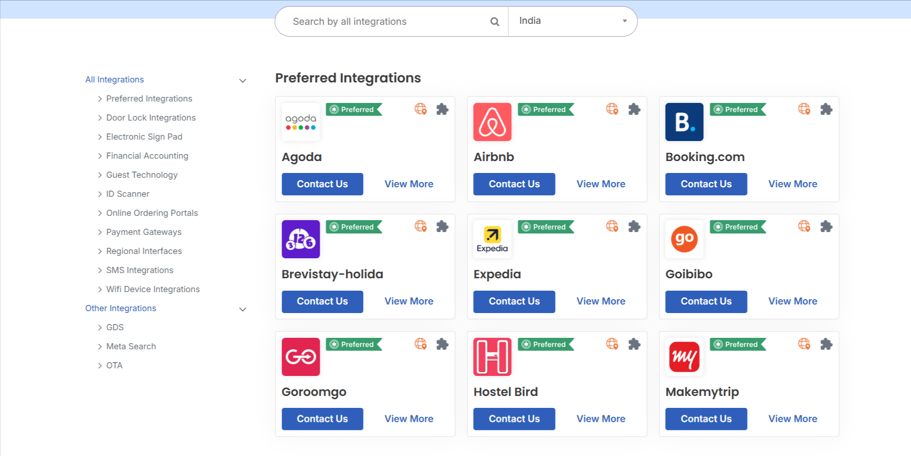Click the globe icon on Goibibo card
The width and height of the screenshot is (911, 456).
tap(804, 226)
